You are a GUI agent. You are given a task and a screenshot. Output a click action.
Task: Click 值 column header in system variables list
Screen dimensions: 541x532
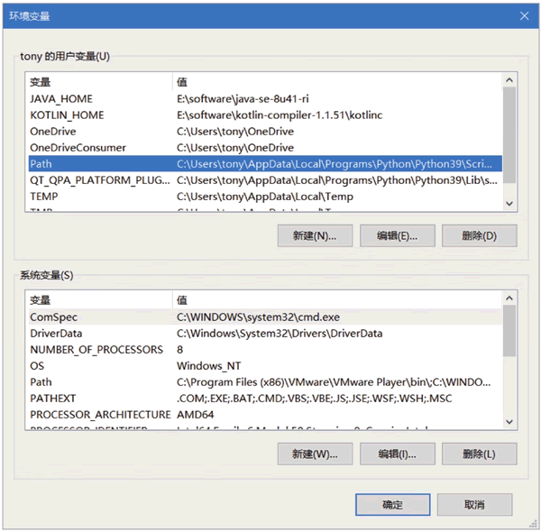[337, 299]
